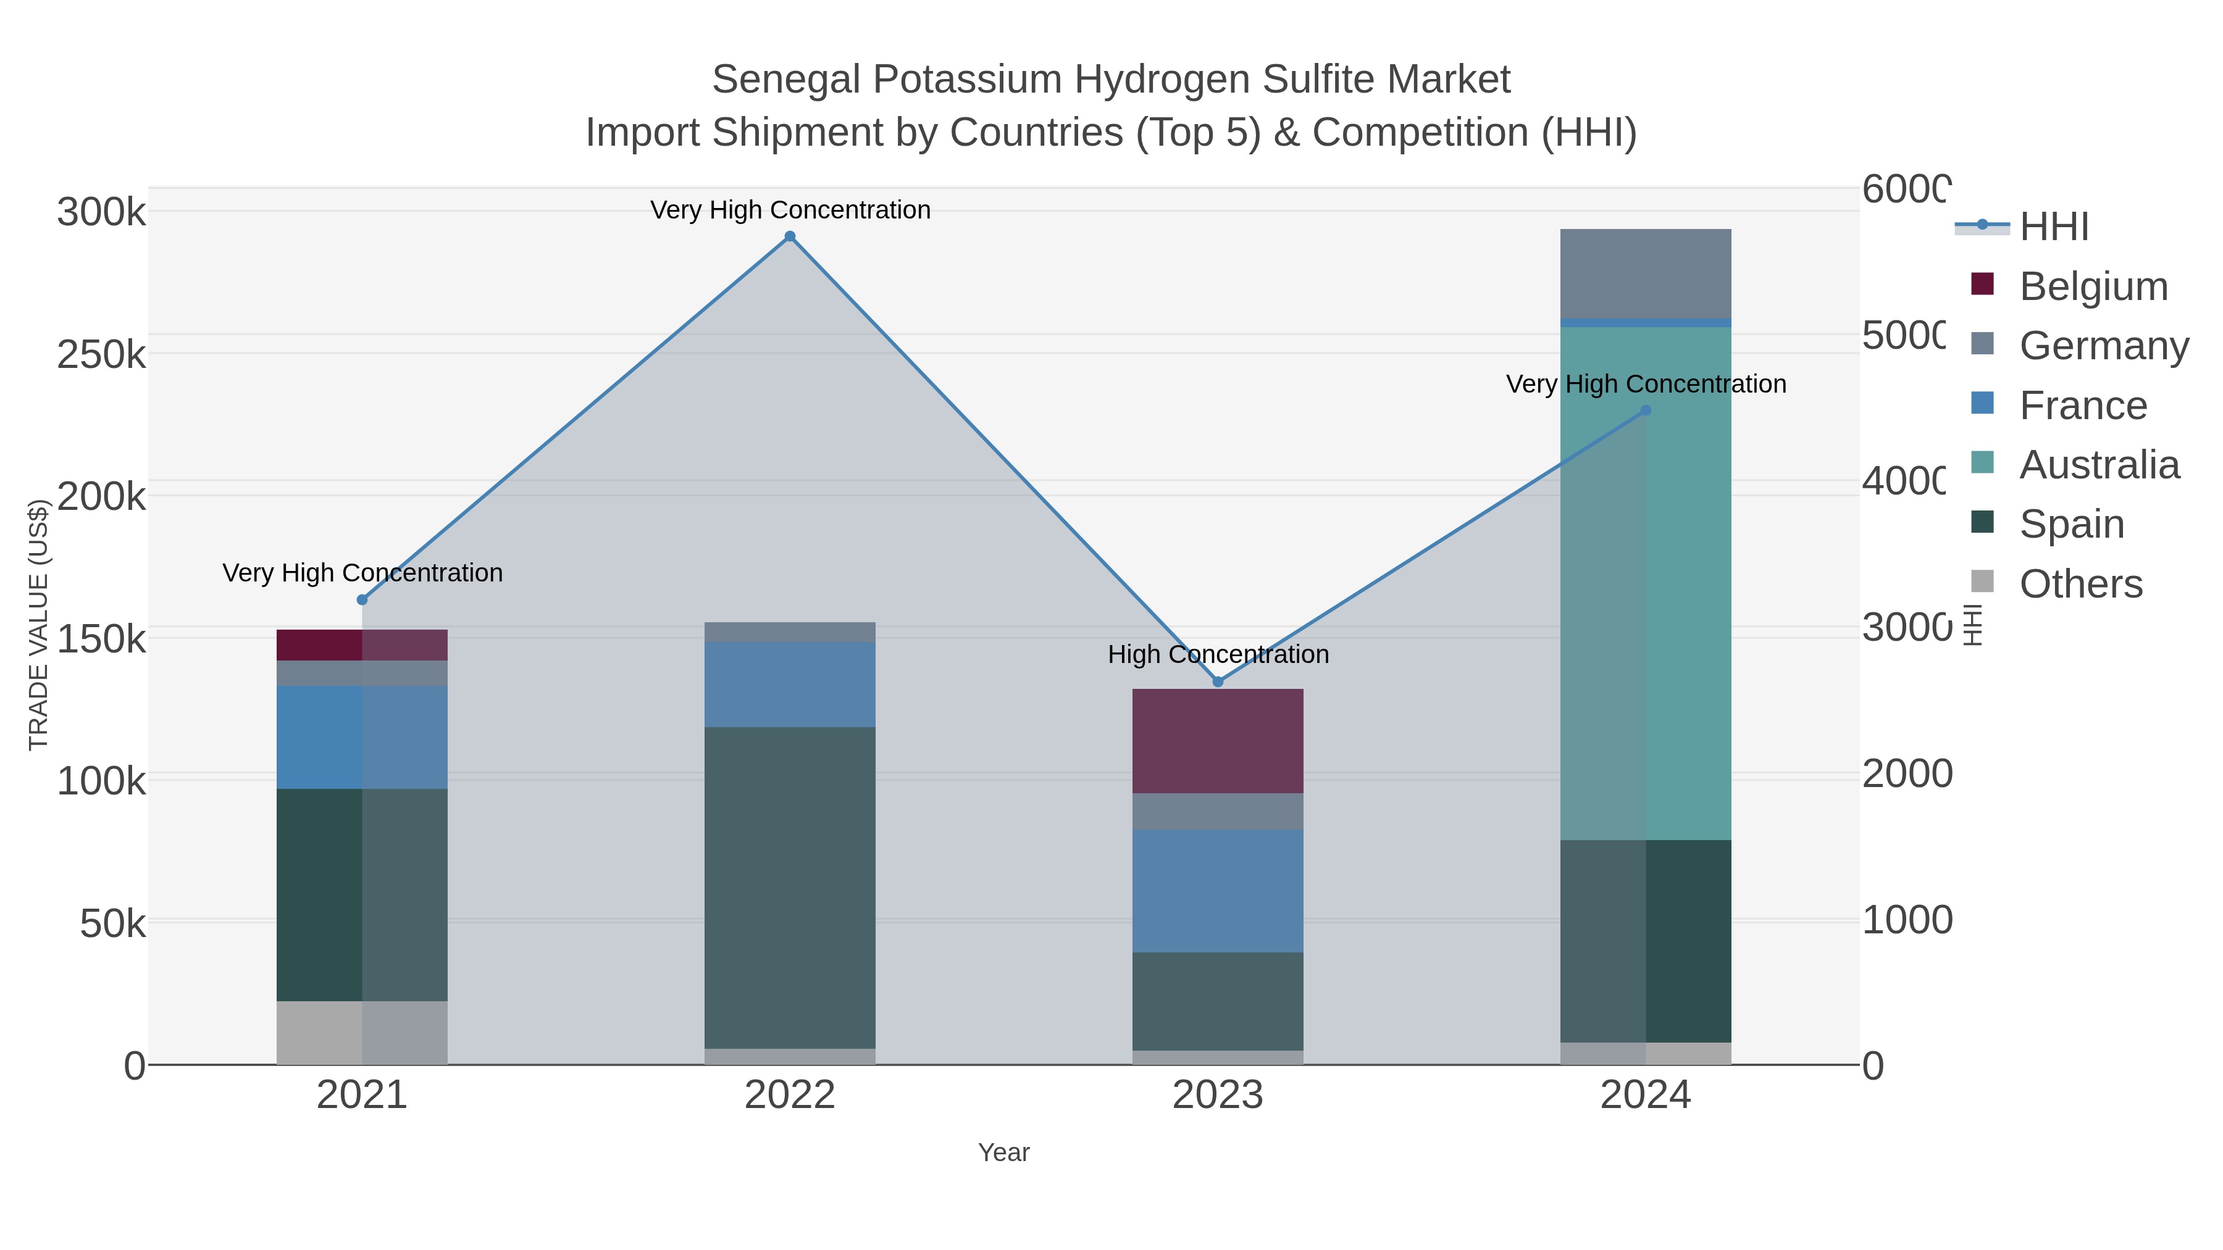The image size is (2223, 1250).
Task: Hide the Germany series in legend
Action: click(2080, 345)
